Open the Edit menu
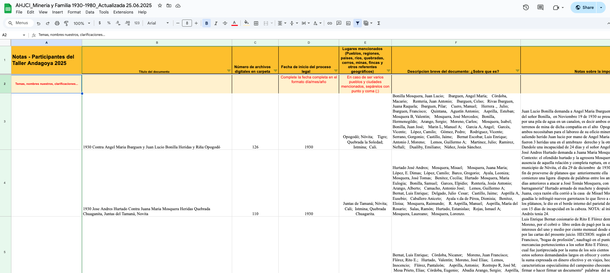This screenshot has height=273, width=610. [x=31, y=12]
